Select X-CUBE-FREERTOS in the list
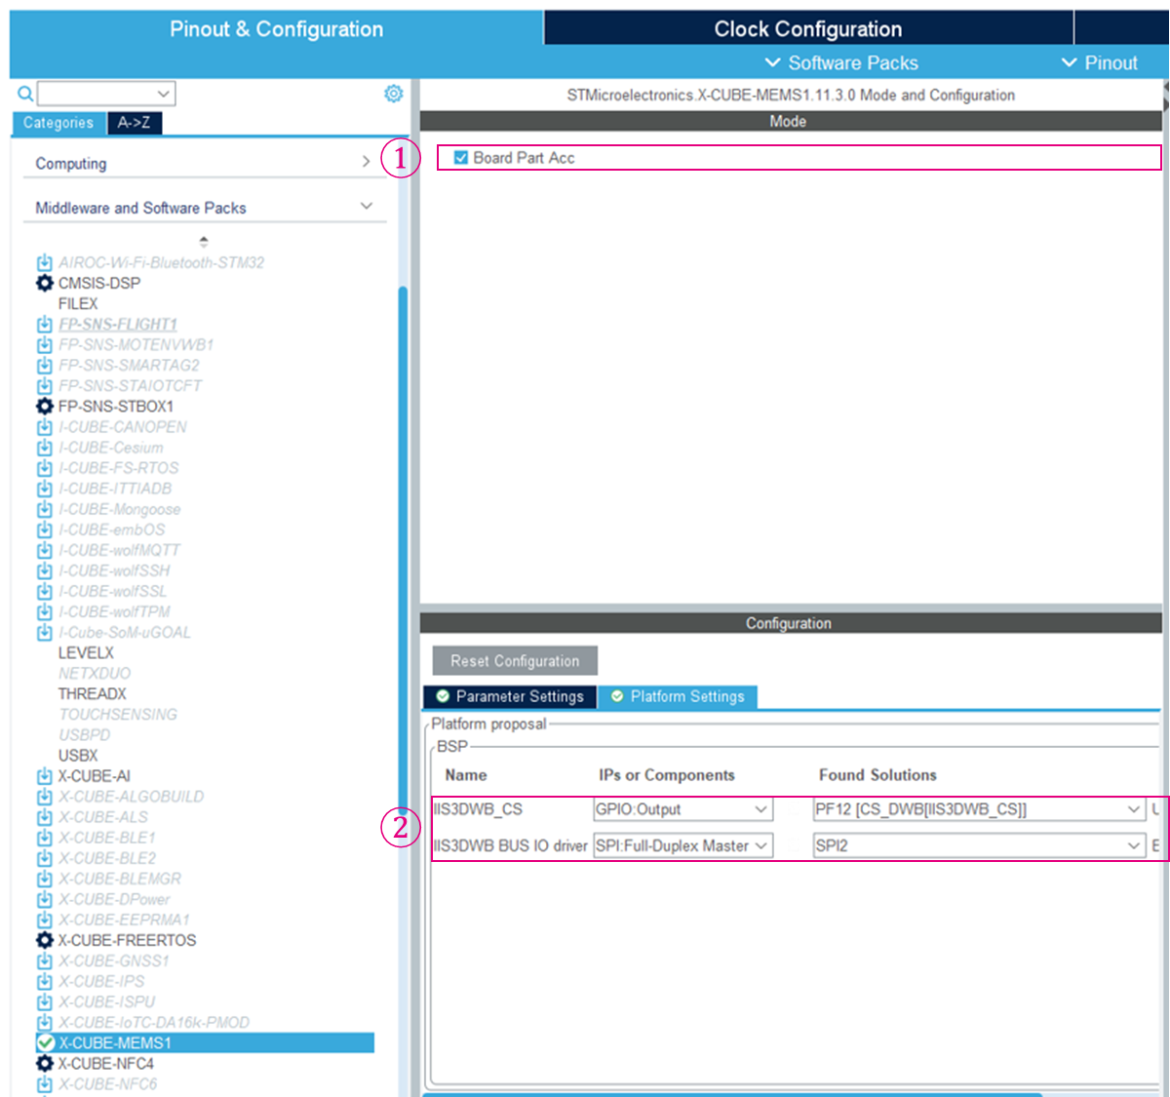This screenshot has height=1097, width=1170. pyautogui.click(x=127, y=940)
